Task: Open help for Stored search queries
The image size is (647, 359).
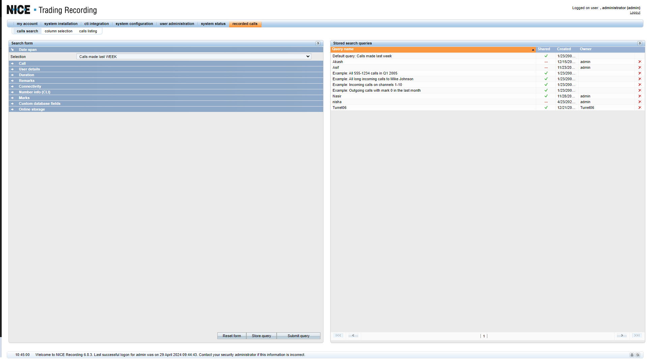Action: (640, 43)
